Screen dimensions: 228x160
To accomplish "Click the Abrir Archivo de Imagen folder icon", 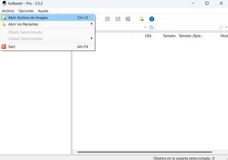I will point(4,18).
